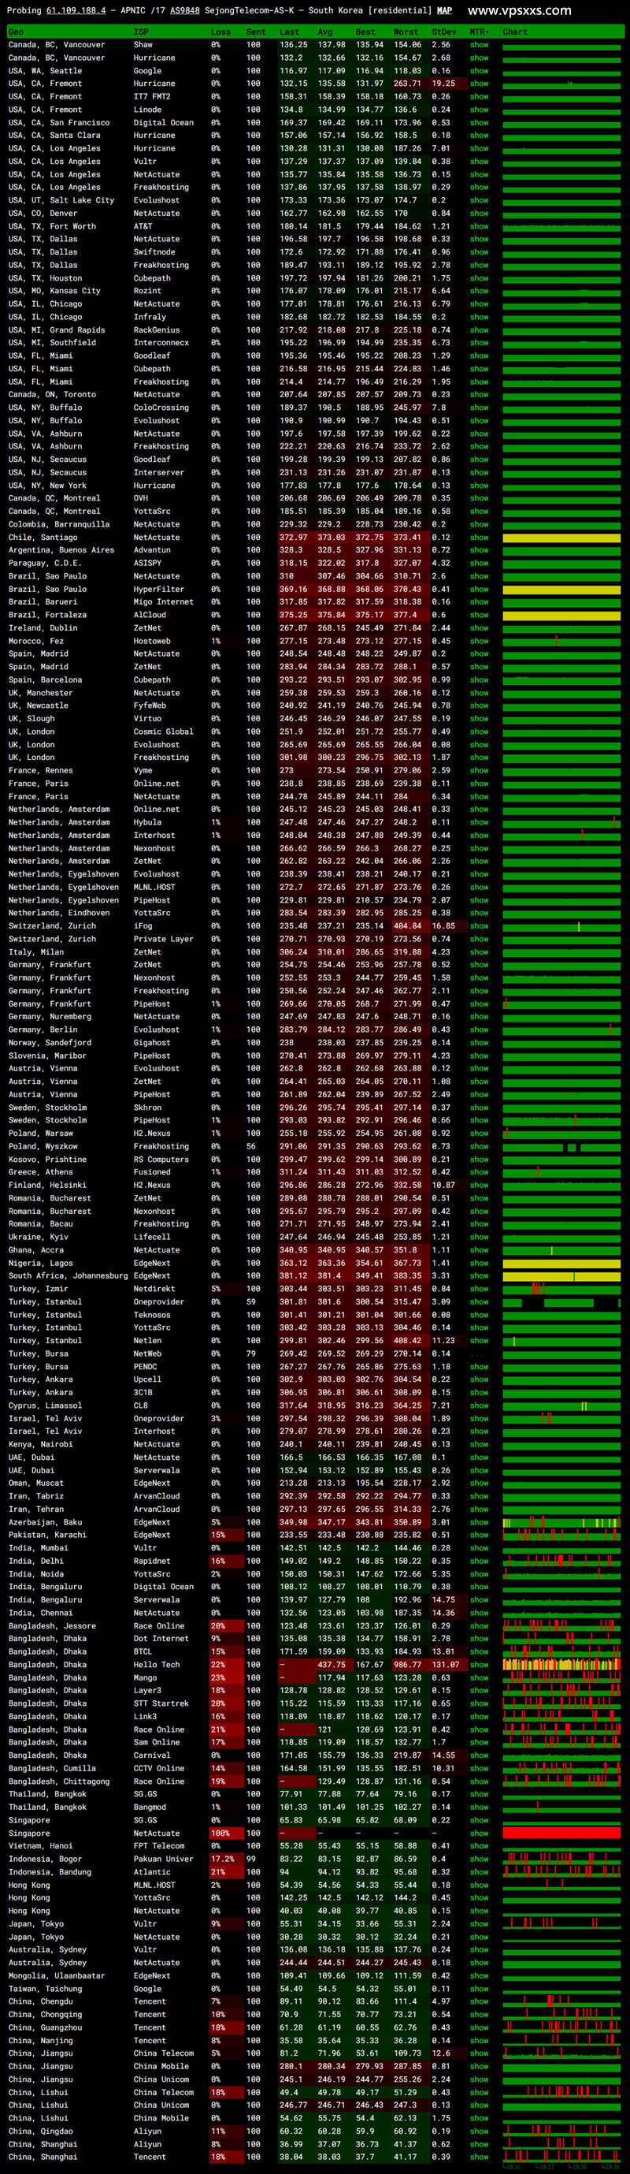Image resolution: width=630 pixels, height=2174 pixels.
Task: Show MTR for Fort Worth AT&T row
Action: (479, 226)
